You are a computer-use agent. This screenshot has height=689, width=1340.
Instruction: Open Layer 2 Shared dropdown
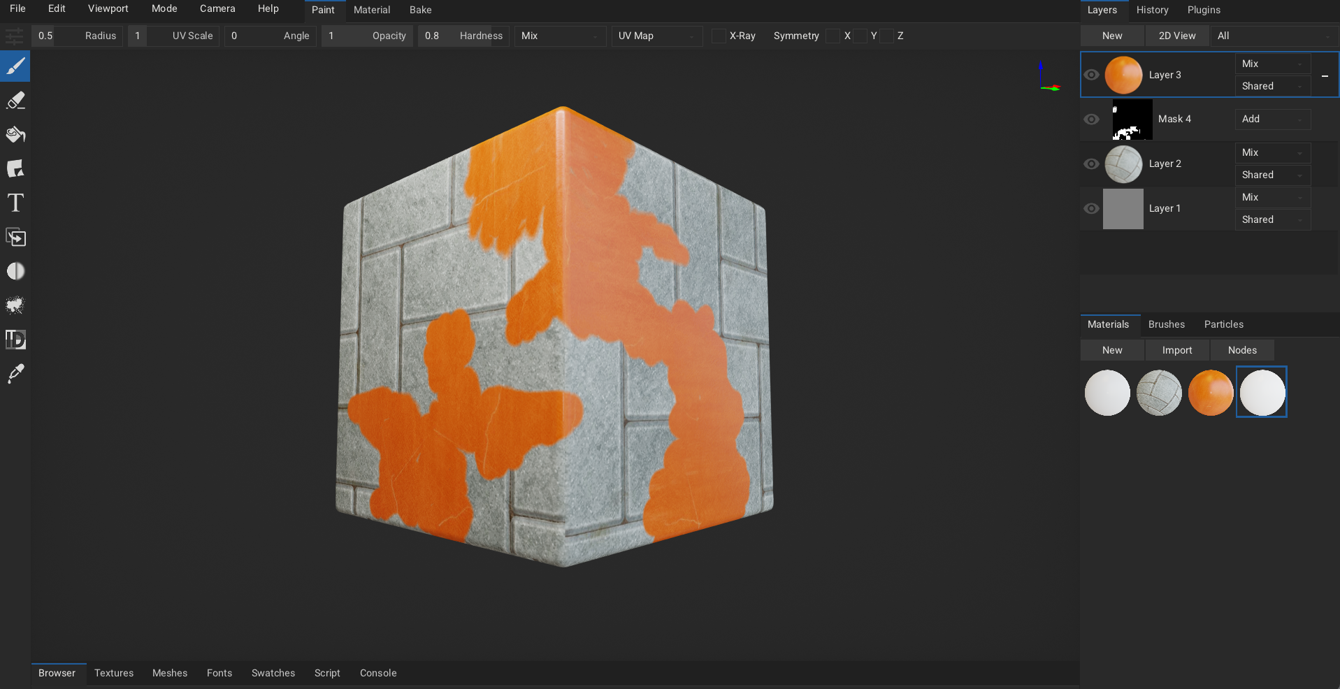1272,175
